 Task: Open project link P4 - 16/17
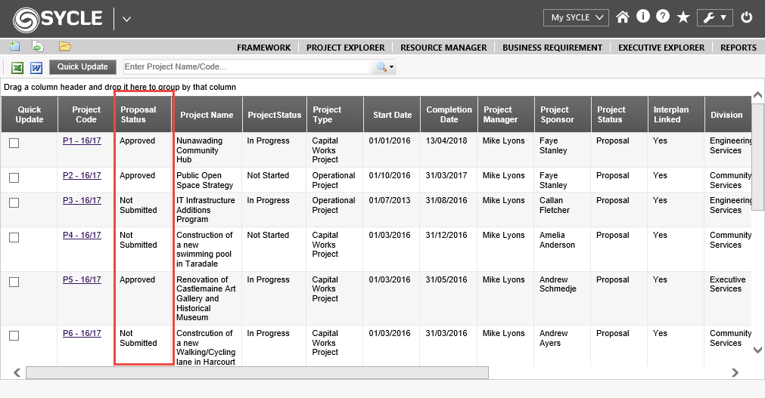pyautogui.click(x=82, y=235)
